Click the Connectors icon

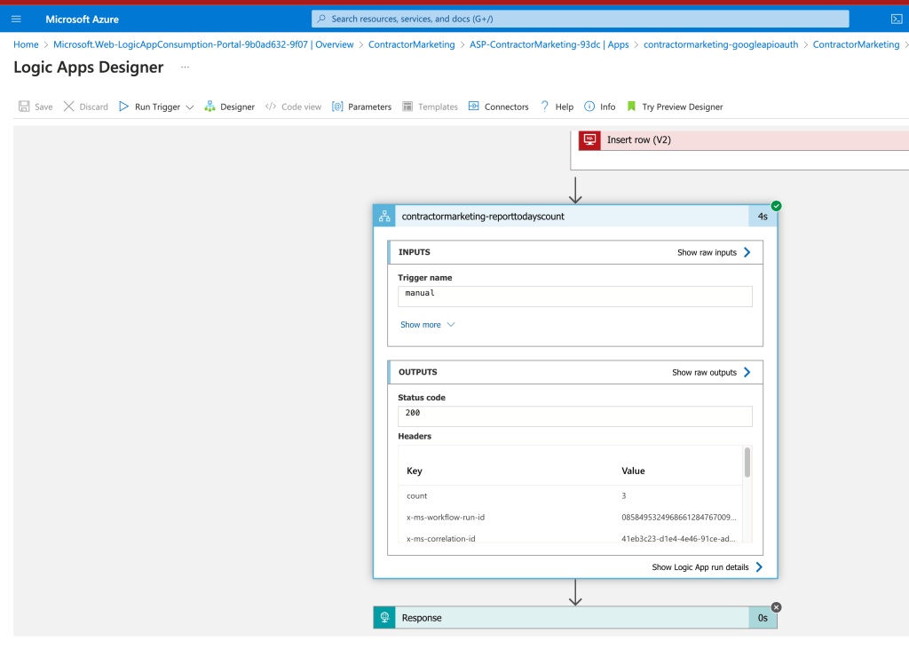click(474, 107)
